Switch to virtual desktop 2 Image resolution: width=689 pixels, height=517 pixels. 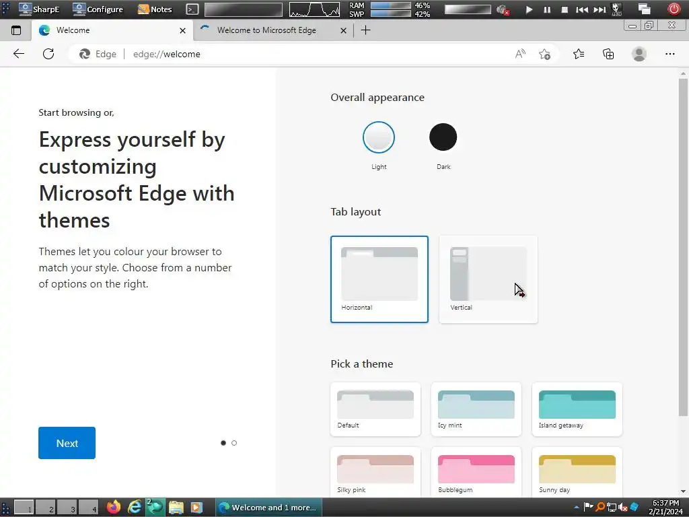(x=45, y=508)
